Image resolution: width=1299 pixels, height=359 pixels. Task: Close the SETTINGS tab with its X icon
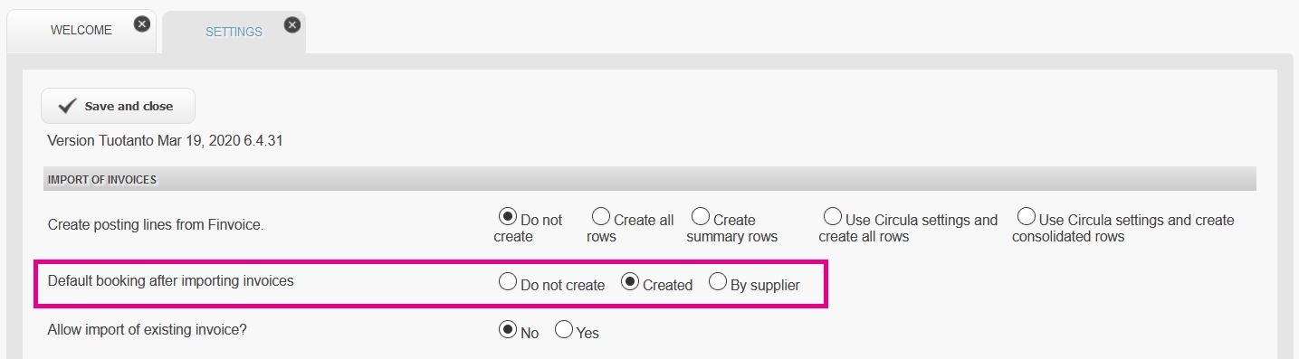coord(291,24)
